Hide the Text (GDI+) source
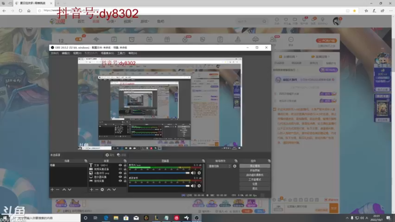 pyautogui.click(x=120, y=165)
